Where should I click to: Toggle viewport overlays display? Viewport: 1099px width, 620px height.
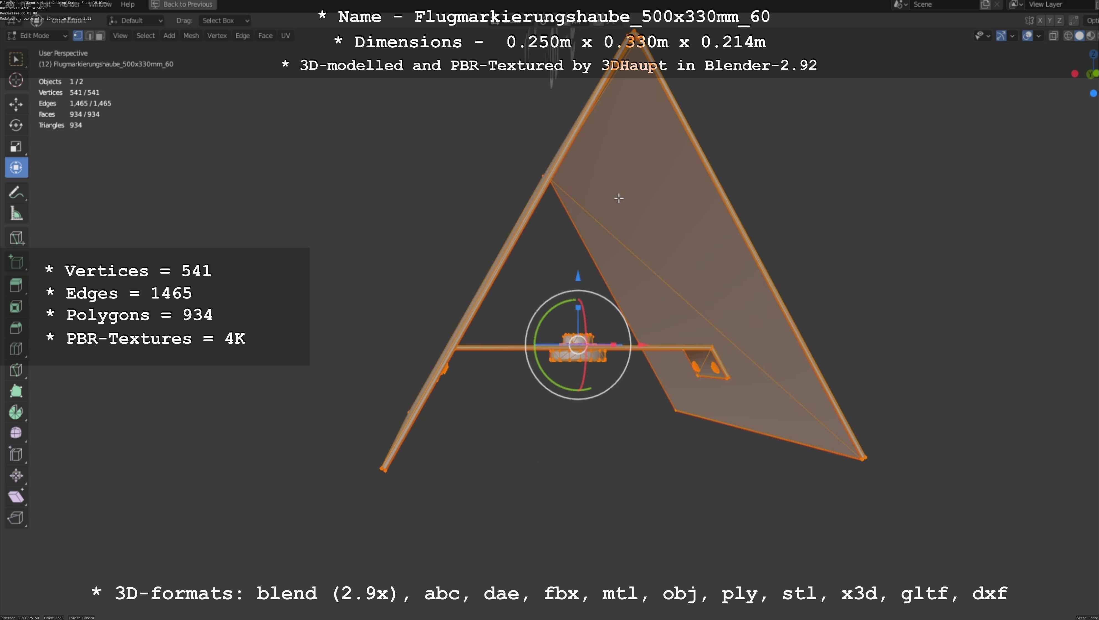click(1028, 36)
